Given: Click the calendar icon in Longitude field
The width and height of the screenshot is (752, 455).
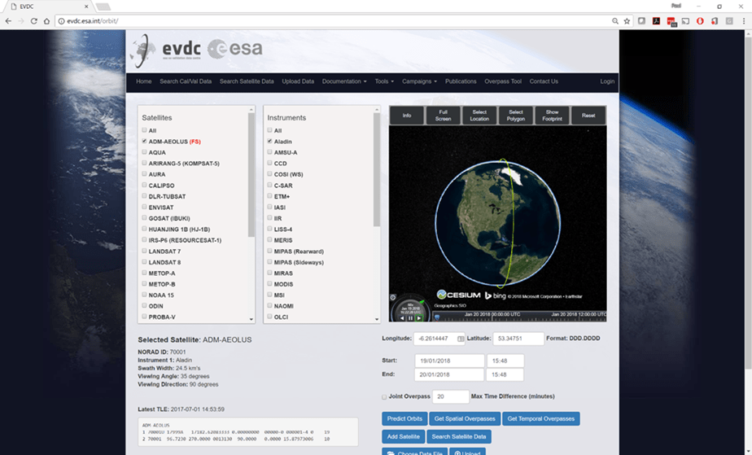Looking at the screenshot, I should 461,339.
